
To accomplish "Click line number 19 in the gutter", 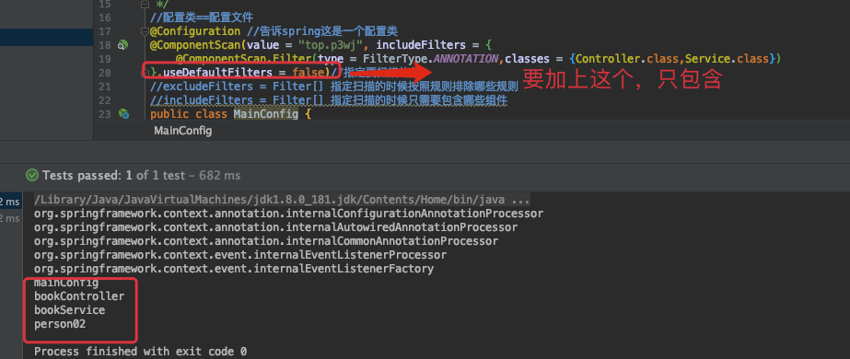I will [x=105, y=59].
